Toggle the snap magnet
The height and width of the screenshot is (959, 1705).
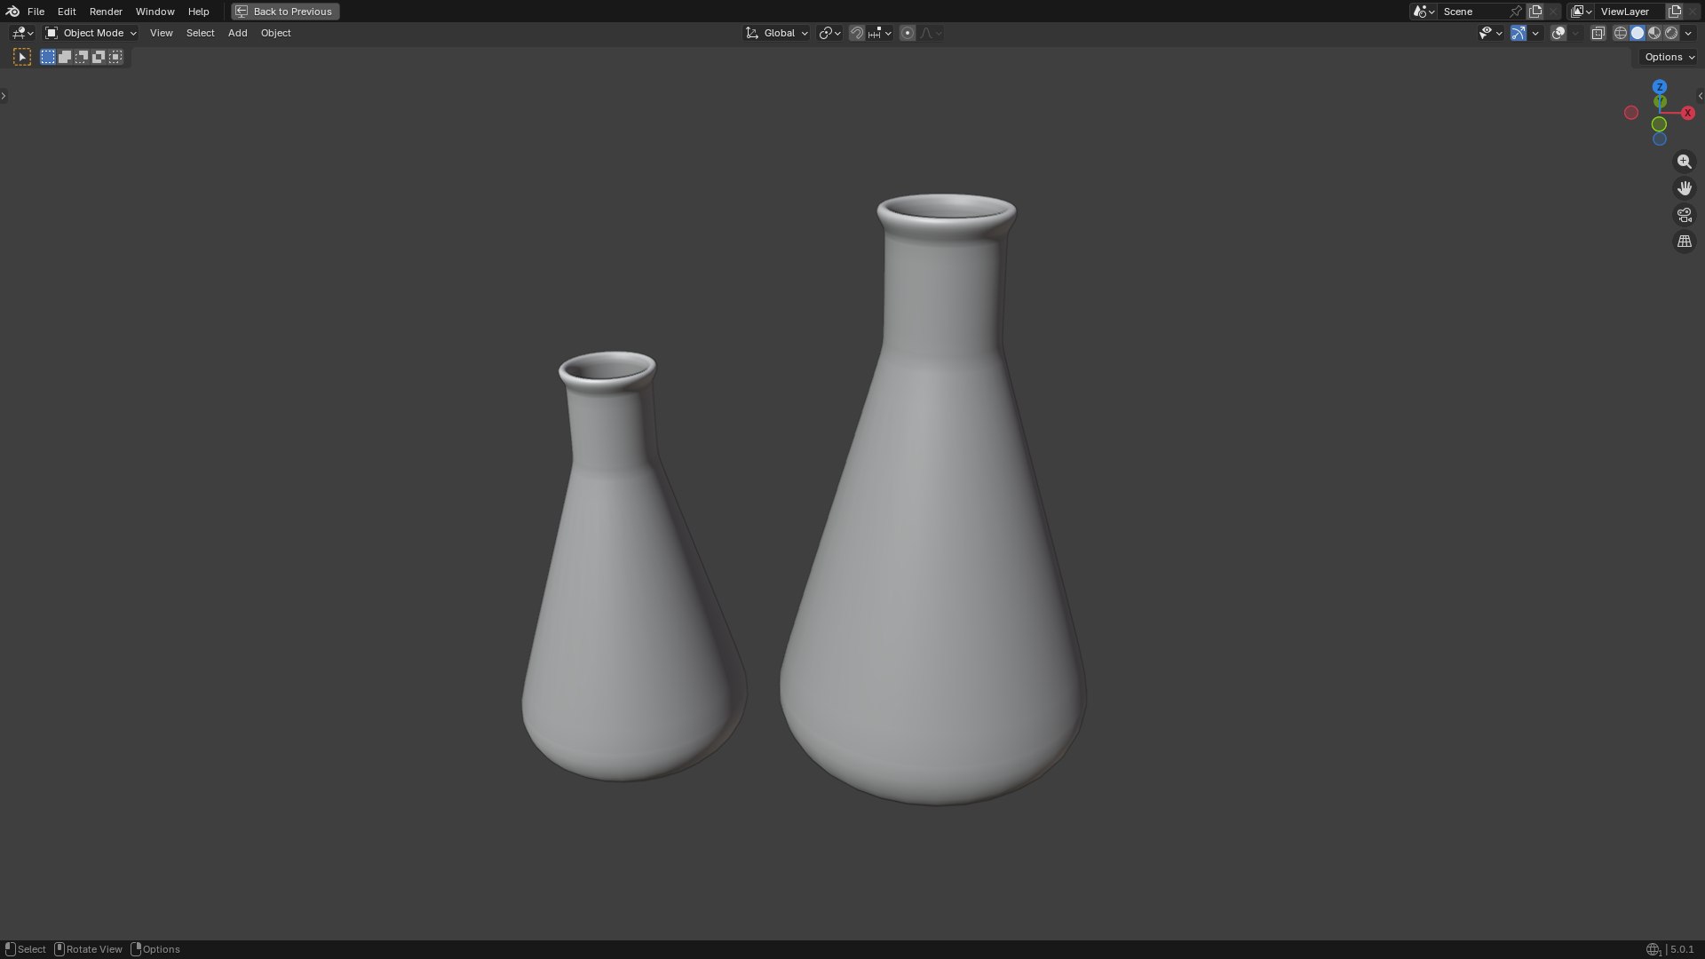[856, 33]
